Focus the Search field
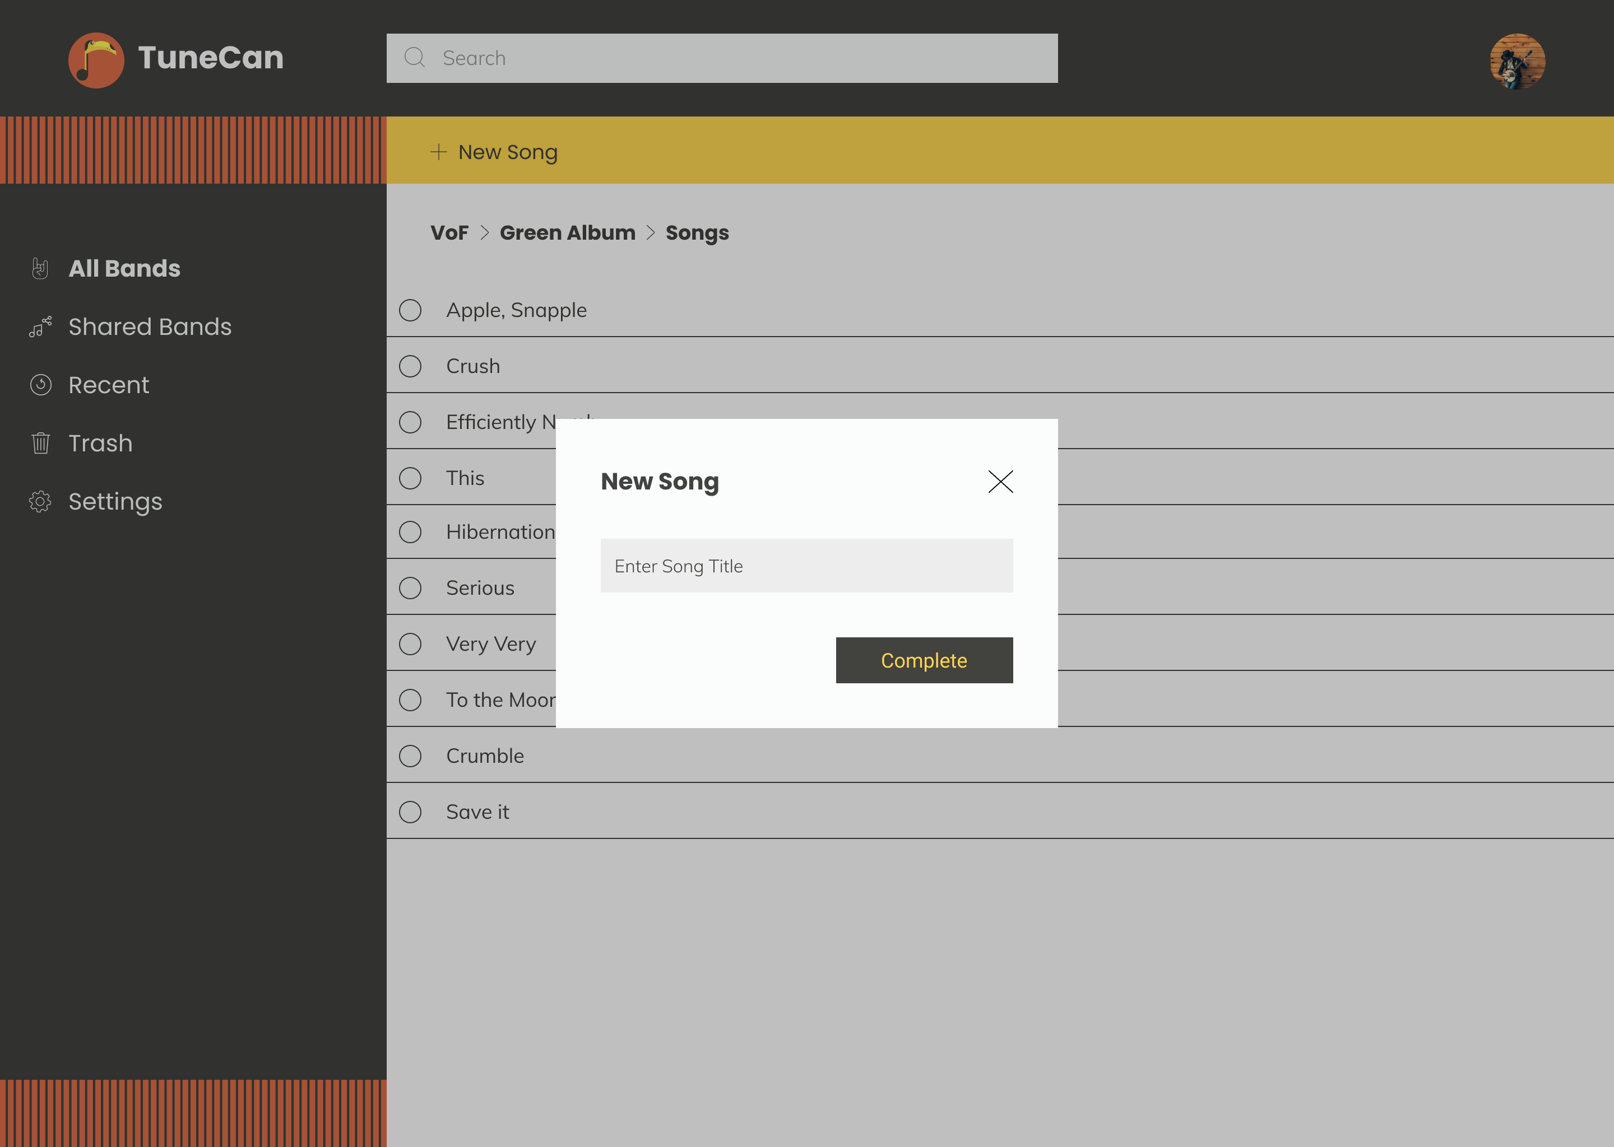This screenshot has width=1614, height=1147. (722, 58)
